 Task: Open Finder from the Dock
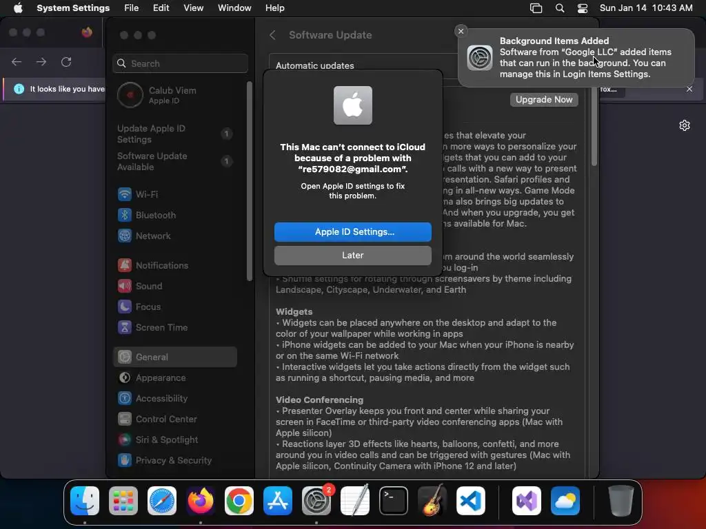(85, 501)
